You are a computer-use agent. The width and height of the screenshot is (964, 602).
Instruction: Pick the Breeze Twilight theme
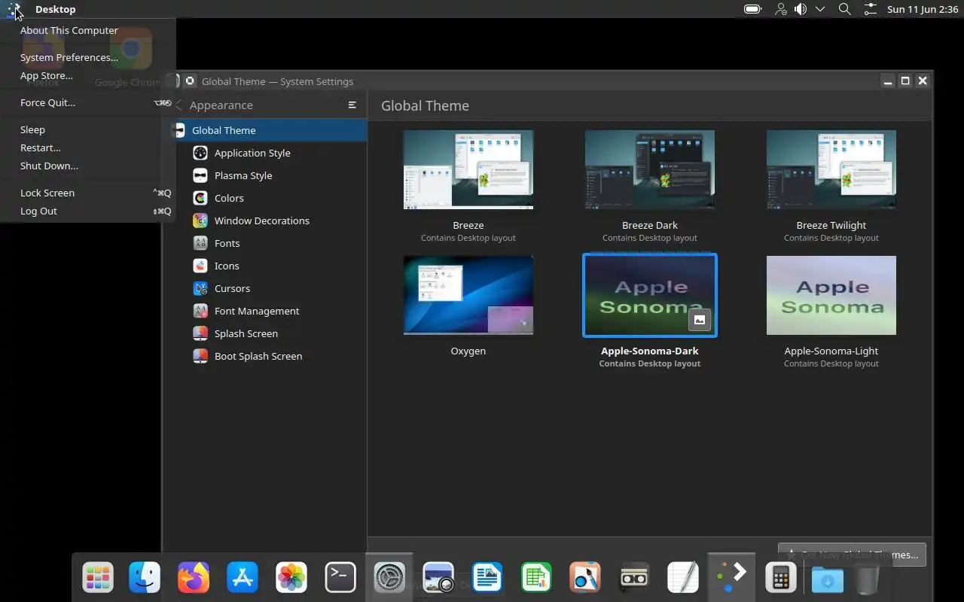point(831,170)
